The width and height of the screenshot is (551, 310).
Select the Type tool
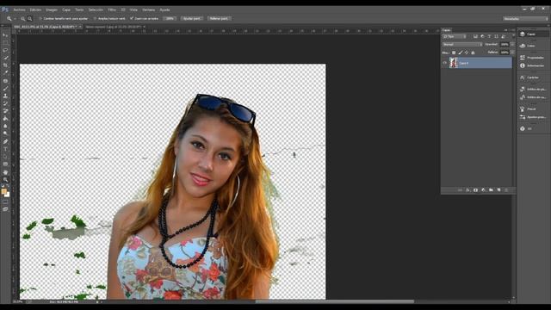point(5,149)
